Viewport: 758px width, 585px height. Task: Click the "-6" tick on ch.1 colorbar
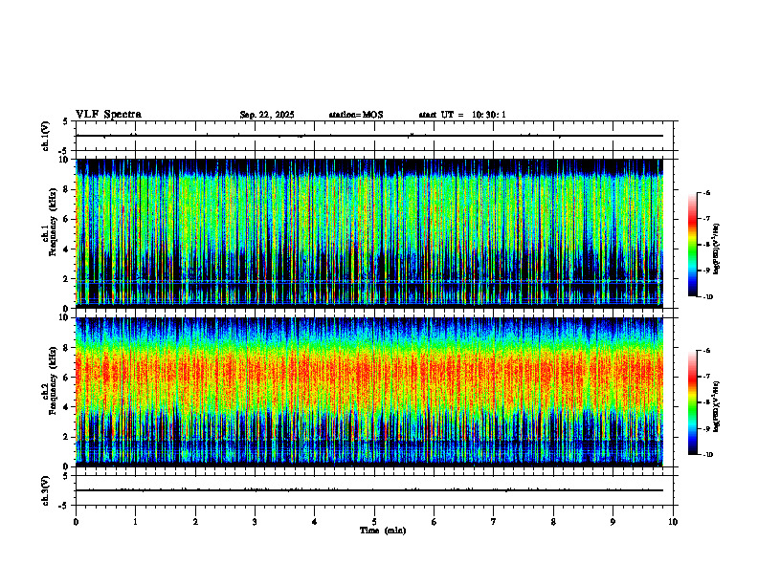tap(707, 193)
